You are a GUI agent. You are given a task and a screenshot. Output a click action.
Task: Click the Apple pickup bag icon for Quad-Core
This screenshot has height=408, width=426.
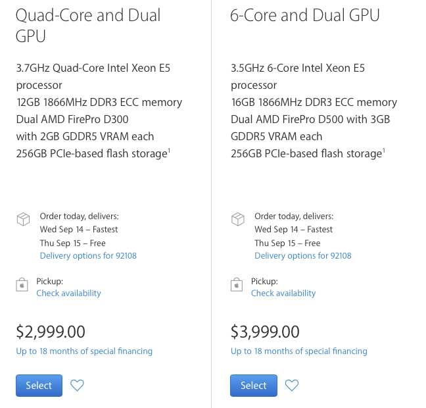click(x=22, y=284)
